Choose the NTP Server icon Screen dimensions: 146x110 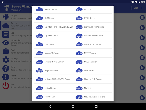coord(40,97)
